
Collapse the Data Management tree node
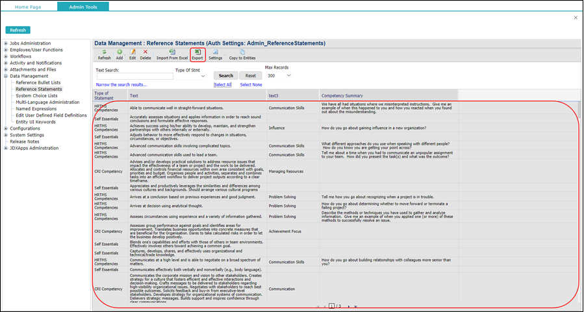(6, 76)
